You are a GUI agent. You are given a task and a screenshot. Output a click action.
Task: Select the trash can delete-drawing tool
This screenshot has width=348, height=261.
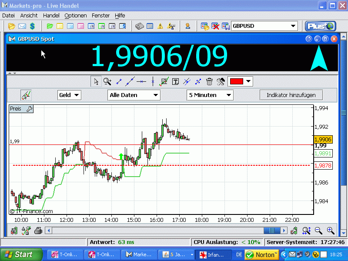(209, 81)
